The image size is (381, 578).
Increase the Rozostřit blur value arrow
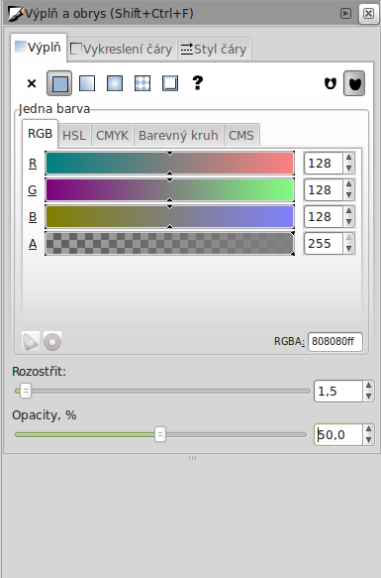(368, 386)
